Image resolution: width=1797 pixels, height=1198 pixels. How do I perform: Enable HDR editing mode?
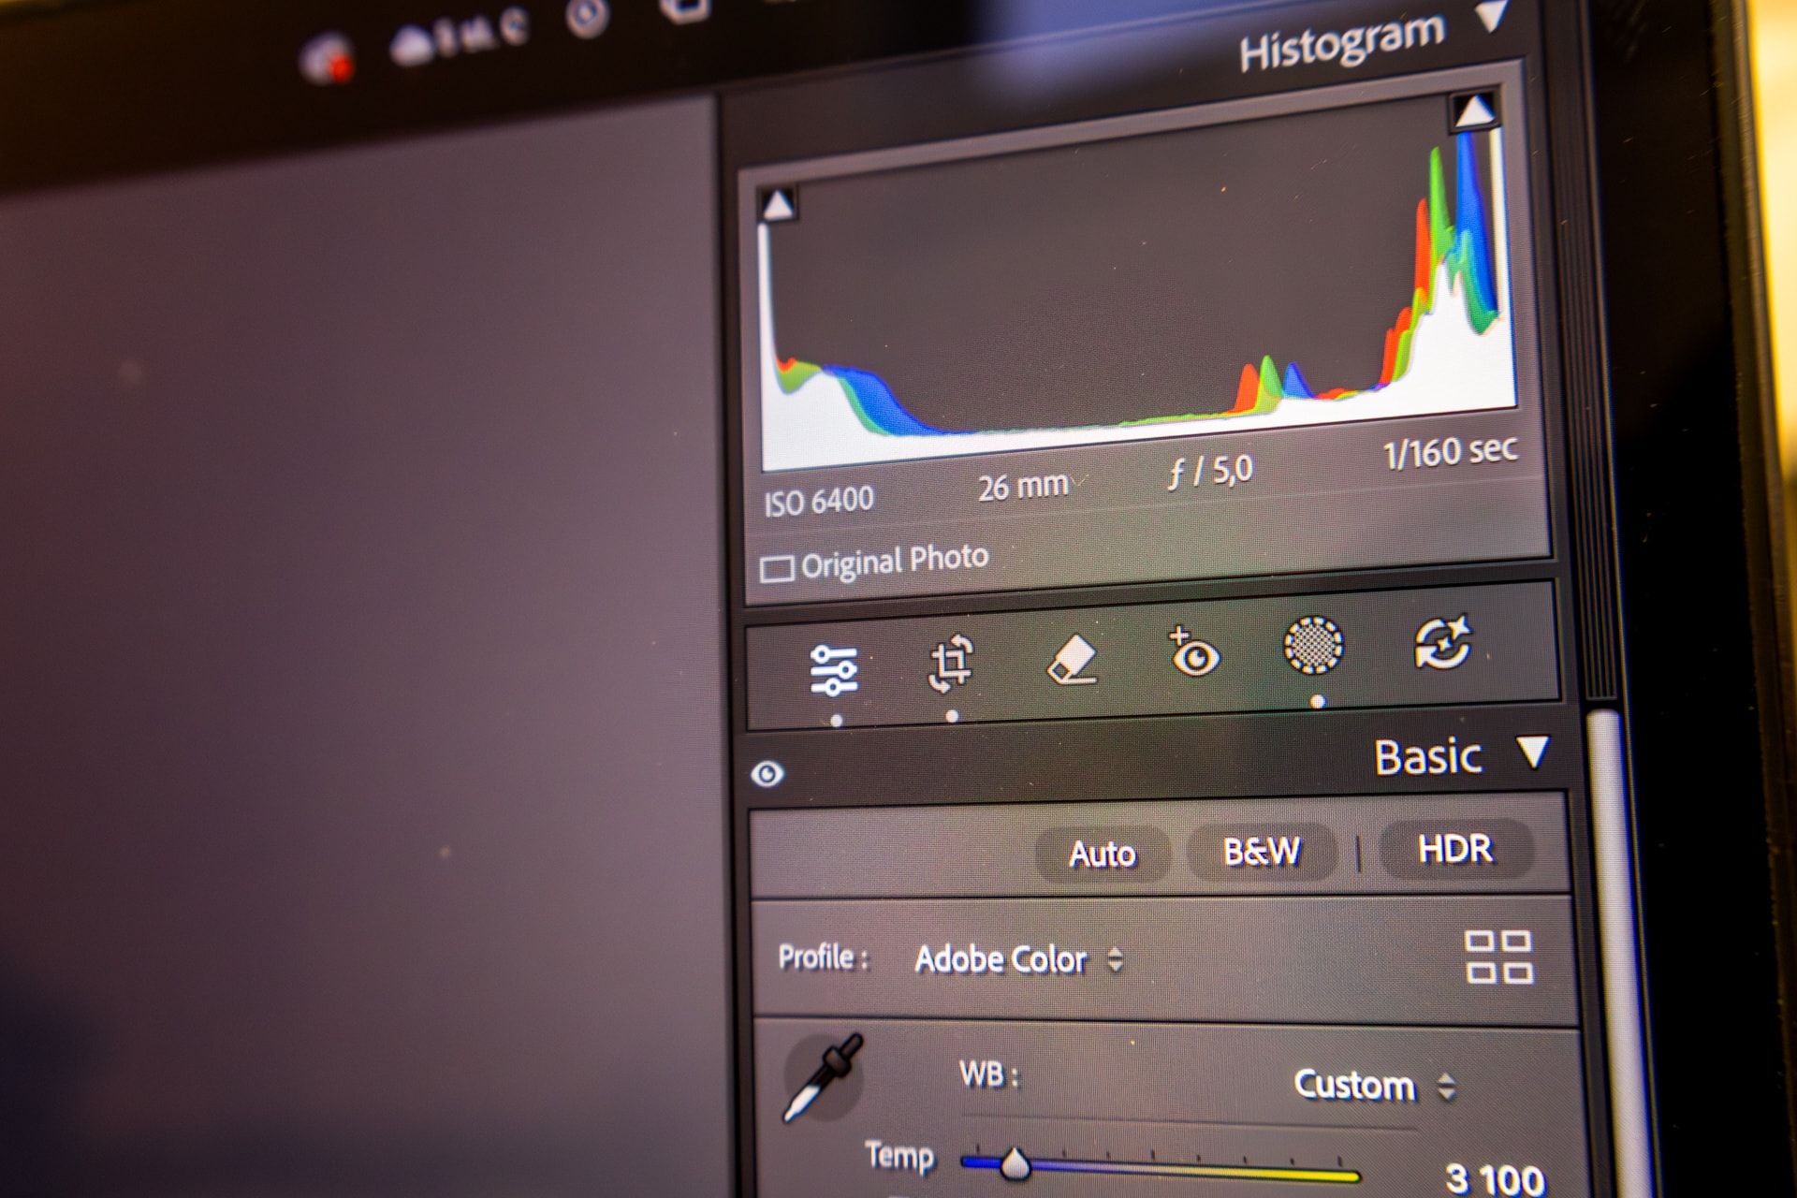1454,848
